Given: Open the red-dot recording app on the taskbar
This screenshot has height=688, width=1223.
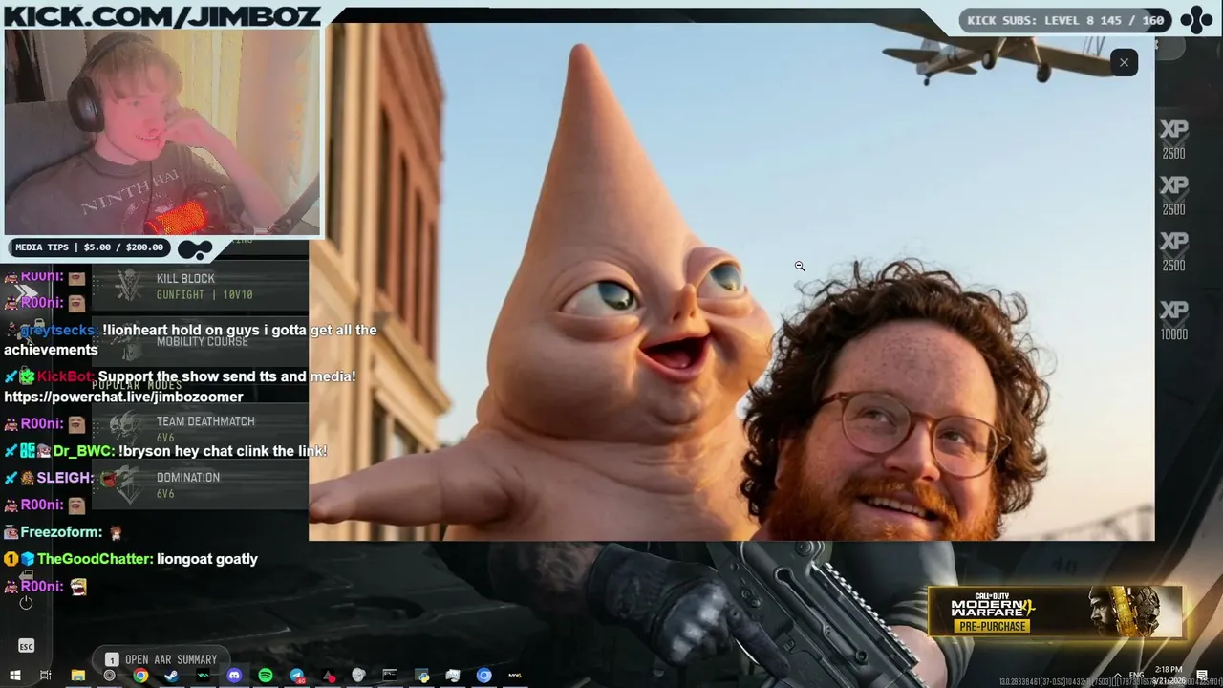Looking at the screenshot, I should click(328, 676).
